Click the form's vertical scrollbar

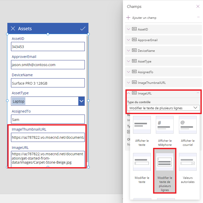[87, 99]
